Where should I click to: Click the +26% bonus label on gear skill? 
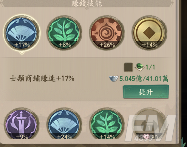(107, 45)
